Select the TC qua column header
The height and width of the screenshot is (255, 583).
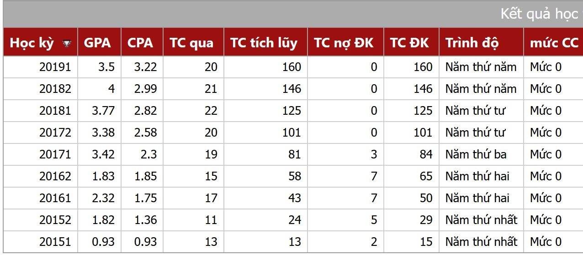tap(191, 43)
